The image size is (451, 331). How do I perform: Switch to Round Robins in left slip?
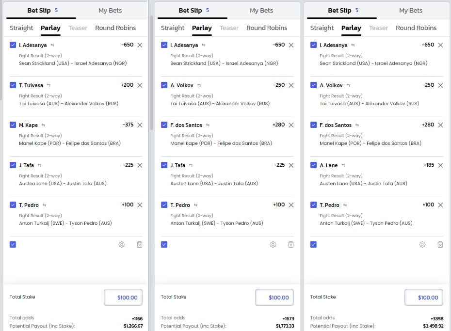tap(115, 28)
